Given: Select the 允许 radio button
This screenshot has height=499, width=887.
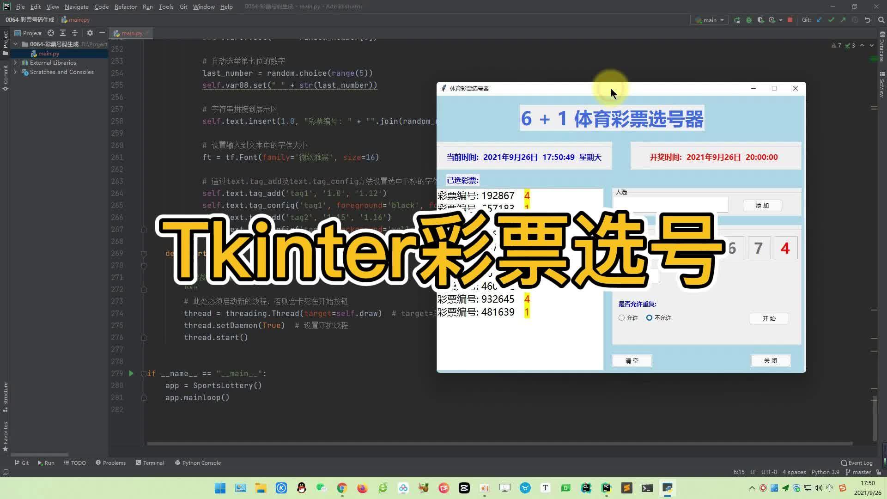Looking at the screenshot, I should click(x=622, y=318).
